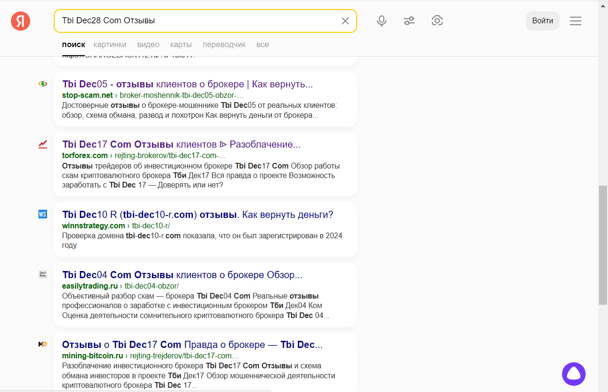Switch to the картинки tab
Viewport: 608px width, 392px height.
point(110,45)
